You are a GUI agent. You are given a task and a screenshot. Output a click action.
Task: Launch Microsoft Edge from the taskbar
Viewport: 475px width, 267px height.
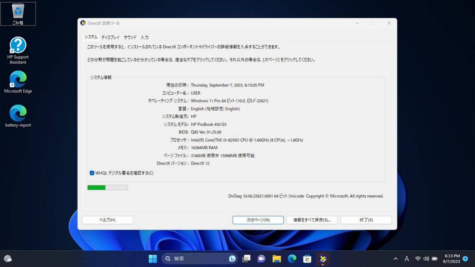[292, 259]
